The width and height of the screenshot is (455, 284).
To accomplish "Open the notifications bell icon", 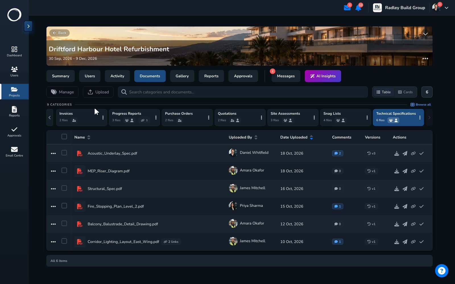I will (358, 8).
